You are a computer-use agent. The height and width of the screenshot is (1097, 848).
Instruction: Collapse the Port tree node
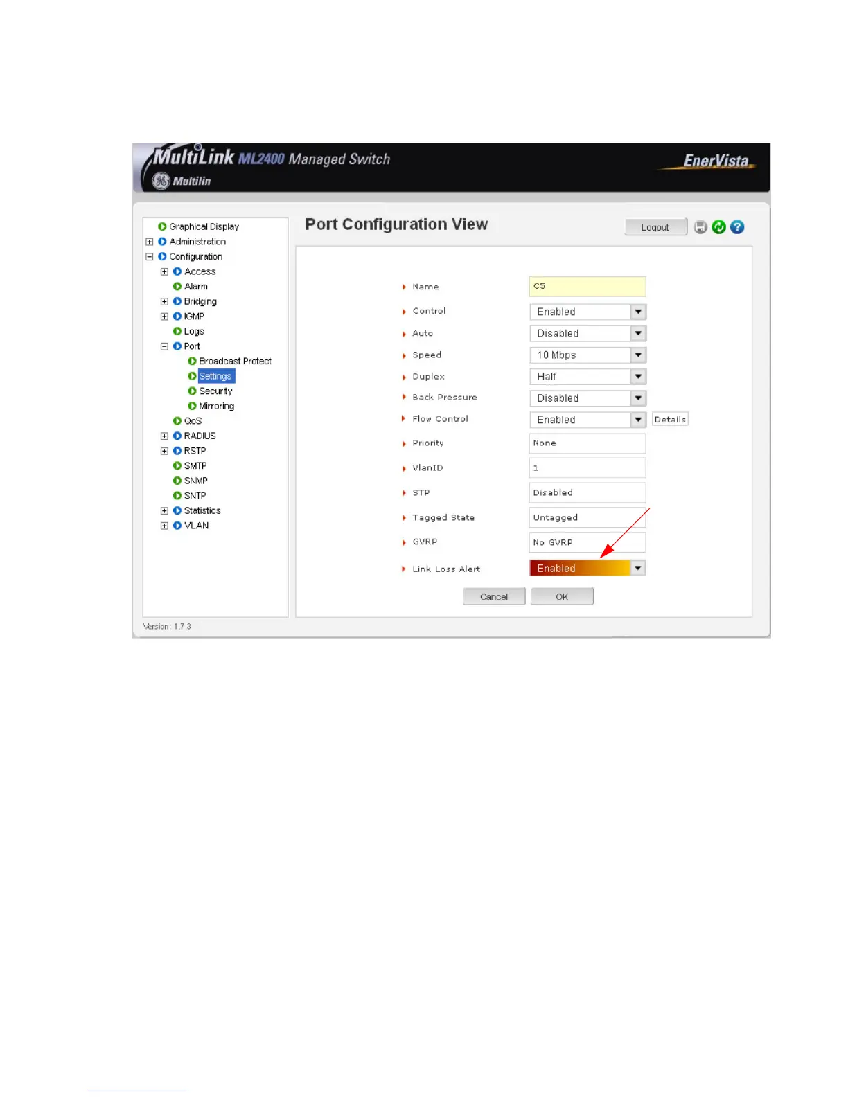[x=164, y=346]
